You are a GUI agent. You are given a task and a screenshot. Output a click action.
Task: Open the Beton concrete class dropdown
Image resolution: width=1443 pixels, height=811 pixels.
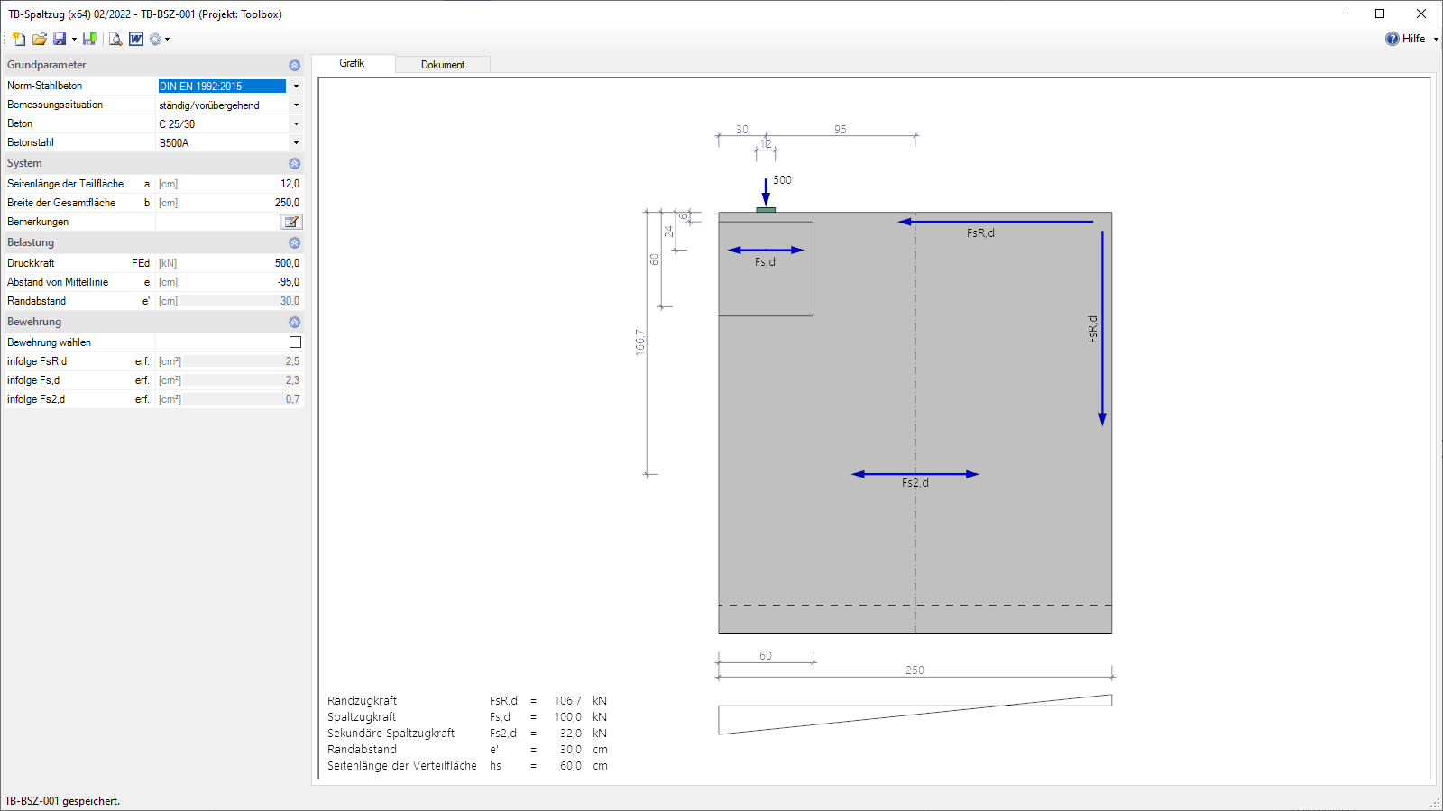coord(296,123)
